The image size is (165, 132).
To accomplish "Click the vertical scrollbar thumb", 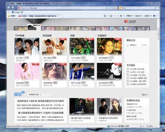I will tap(158, 34).
